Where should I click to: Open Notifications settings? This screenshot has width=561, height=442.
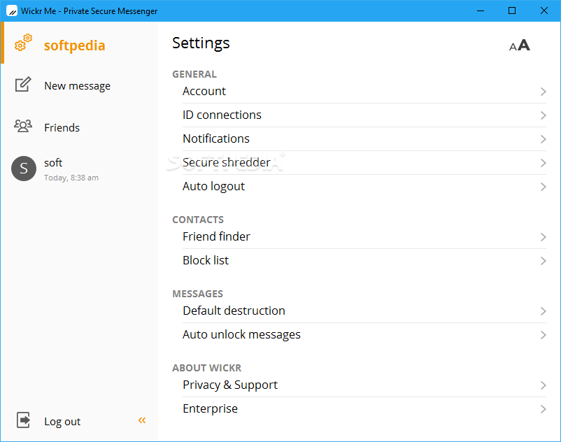[364, 138]
